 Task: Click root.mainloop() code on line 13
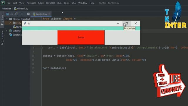pos(54,68)
